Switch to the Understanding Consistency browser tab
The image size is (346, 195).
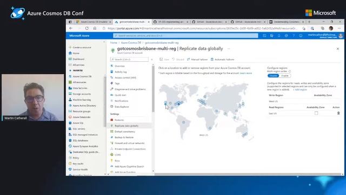point(287,22)
